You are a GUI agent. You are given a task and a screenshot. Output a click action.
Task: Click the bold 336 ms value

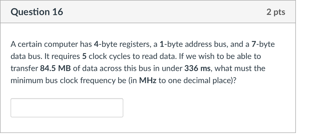click(x=197, y=68)
